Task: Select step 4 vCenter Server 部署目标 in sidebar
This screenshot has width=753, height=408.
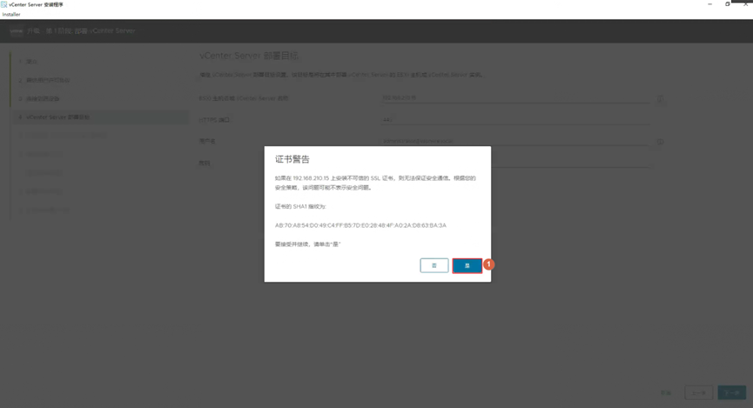Action: [100, 117]
